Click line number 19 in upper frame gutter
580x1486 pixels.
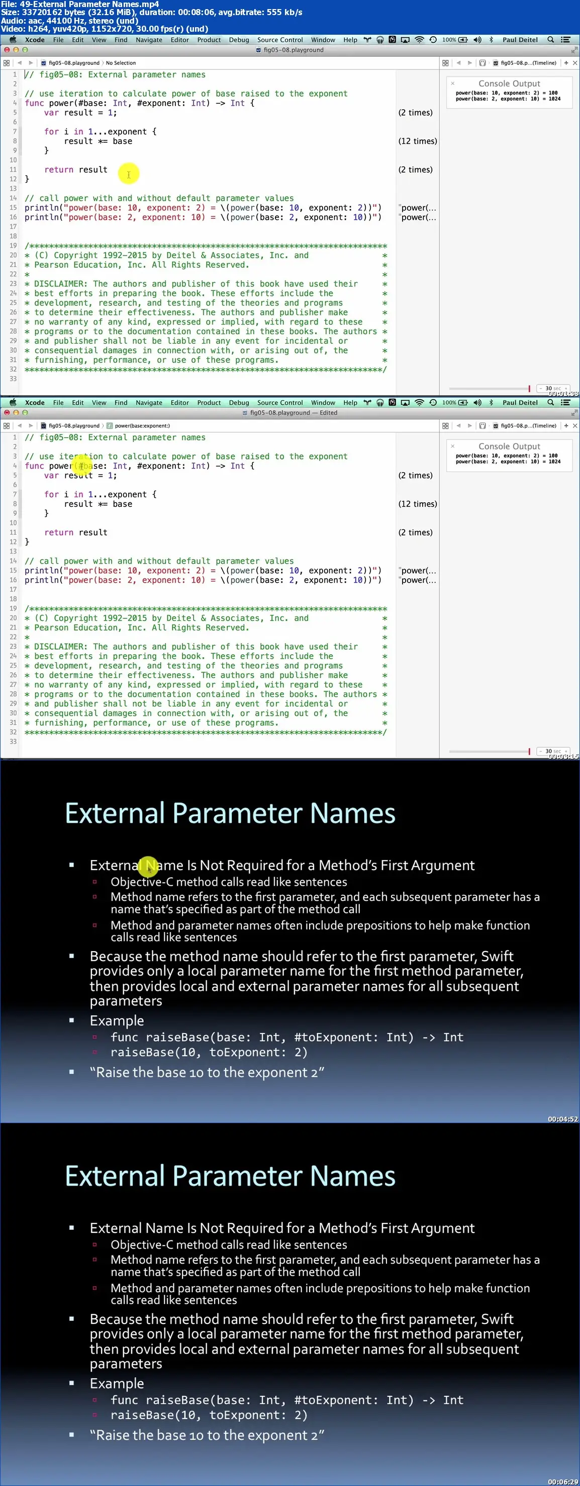click(x=13, y=246)
